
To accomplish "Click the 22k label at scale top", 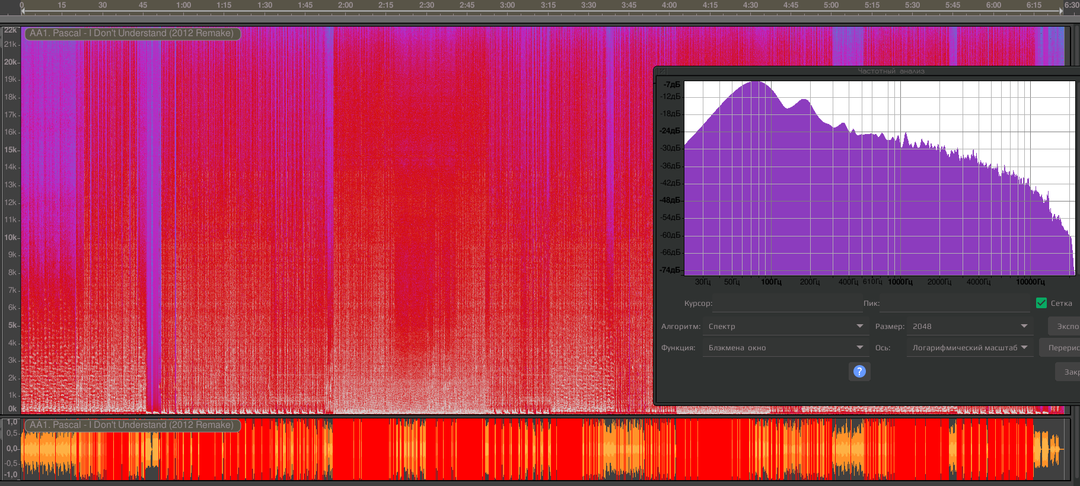I will pos(11,30).
